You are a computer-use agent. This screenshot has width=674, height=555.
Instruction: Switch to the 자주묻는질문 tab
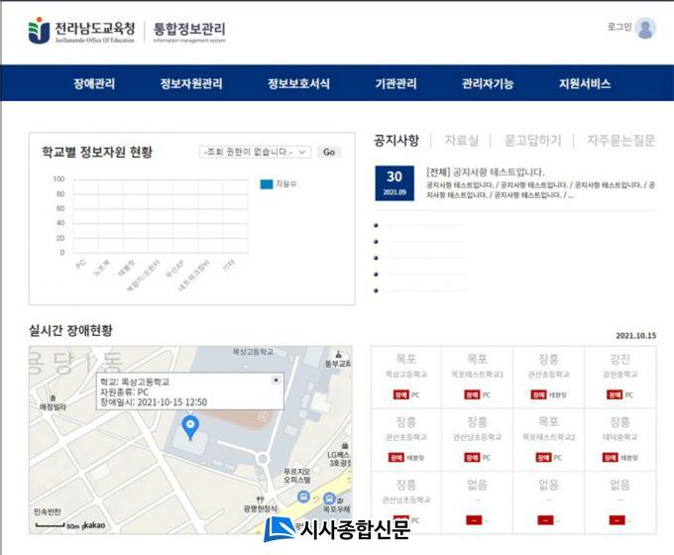[x=620, y=141]
